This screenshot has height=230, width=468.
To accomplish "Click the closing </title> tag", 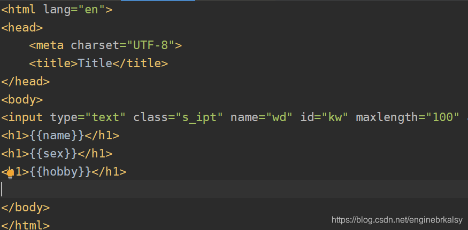I will [140, 64].
